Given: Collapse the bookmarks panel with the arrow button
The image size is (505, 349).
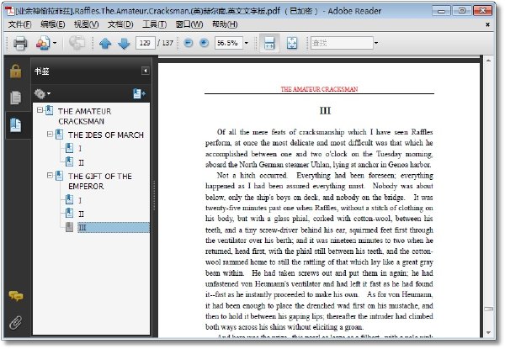Looking at the screenshot, I should click(146, 71).
